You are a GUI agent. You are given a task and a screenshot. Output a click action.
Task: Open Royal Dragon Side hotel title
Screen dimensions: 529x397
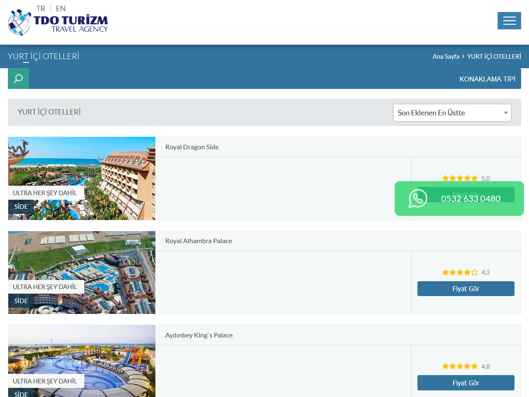pyautogui.click(x=192, y=147)
